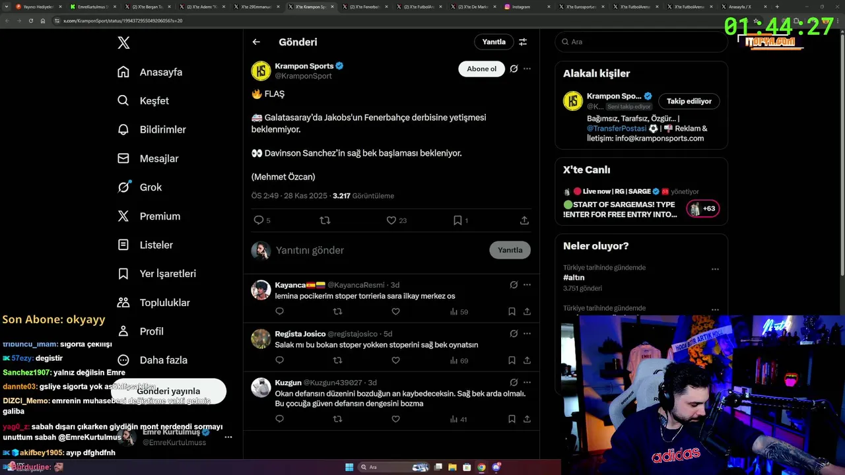Open more options on Krampon Sports post
The image size is (845, 475).
[527, 69]
